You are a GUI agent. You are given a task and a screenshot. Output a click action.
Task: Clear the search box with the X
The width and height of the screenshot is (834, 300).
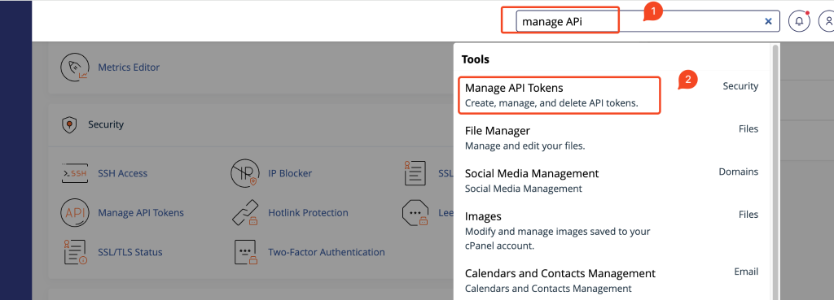pyautogui.click(x=768, y=21)
